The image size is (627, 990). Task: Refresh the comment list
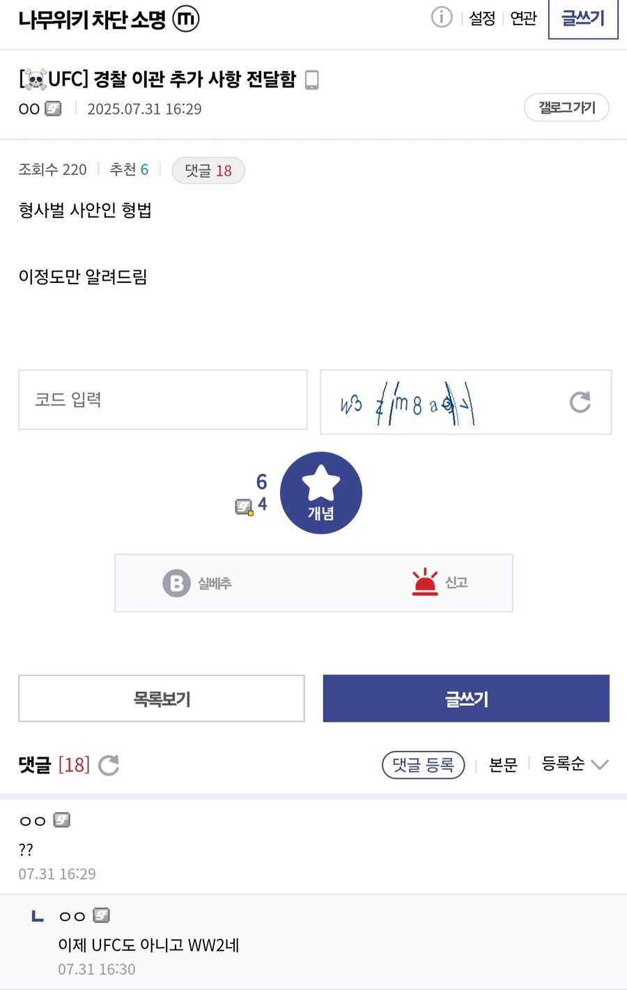[109, 765]
